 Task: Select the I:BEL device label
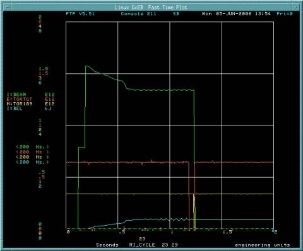point(15,108)
